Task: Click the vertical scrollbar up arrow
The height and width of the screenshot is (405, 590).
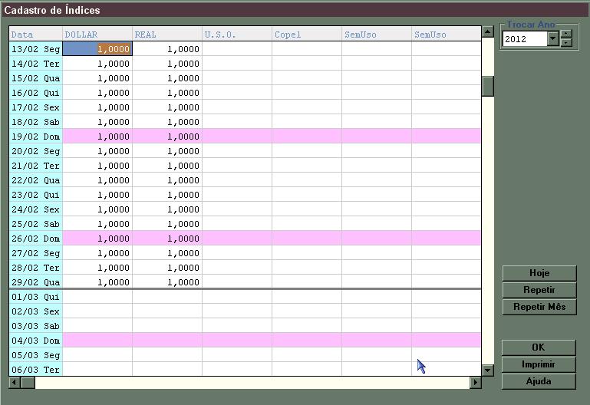Action: (488, 31)
